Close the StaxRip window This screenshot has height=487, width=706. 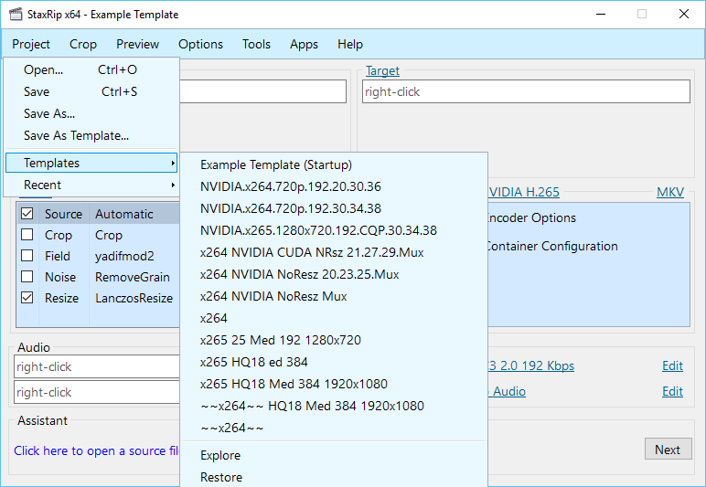pos(683,15)
